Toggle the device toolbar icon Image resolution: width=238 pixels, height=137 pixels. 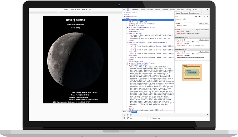pyautogui.click(x=128, y=9)
